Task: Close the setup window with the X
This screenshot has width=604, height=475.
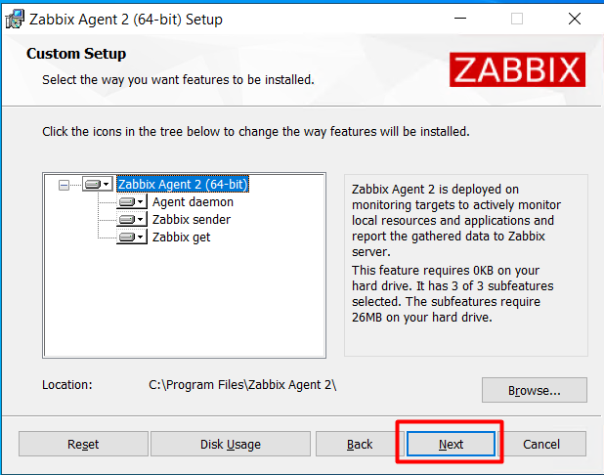Action: pyautogui.click(x=573, y=19)
